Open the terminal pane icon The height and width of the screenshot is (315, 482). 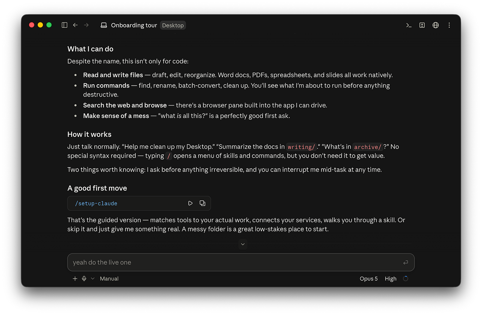point(409,25)
